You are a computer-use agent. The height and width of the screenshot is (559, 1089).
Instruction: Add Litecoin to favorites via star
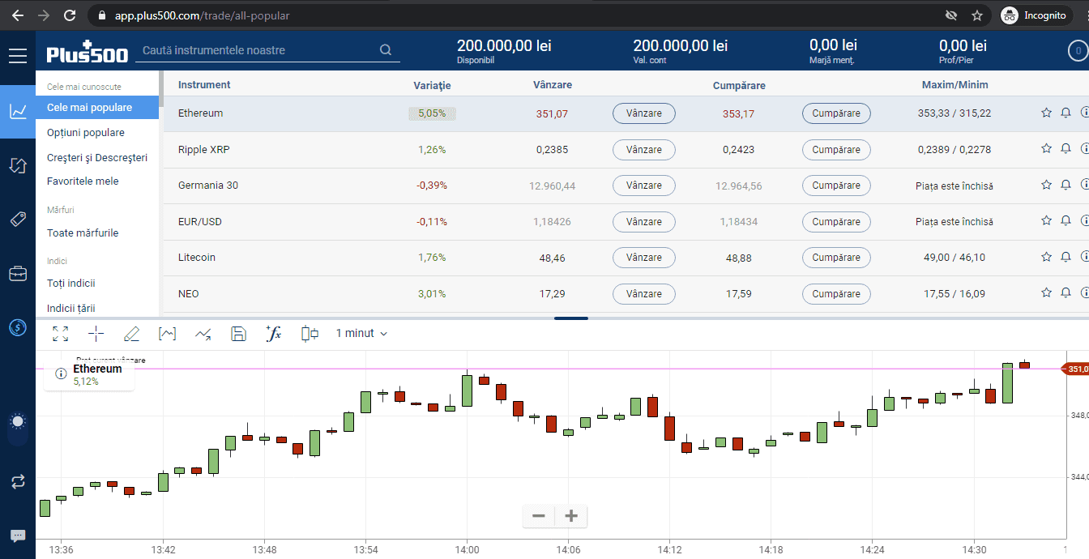(x=1046, y=256)
